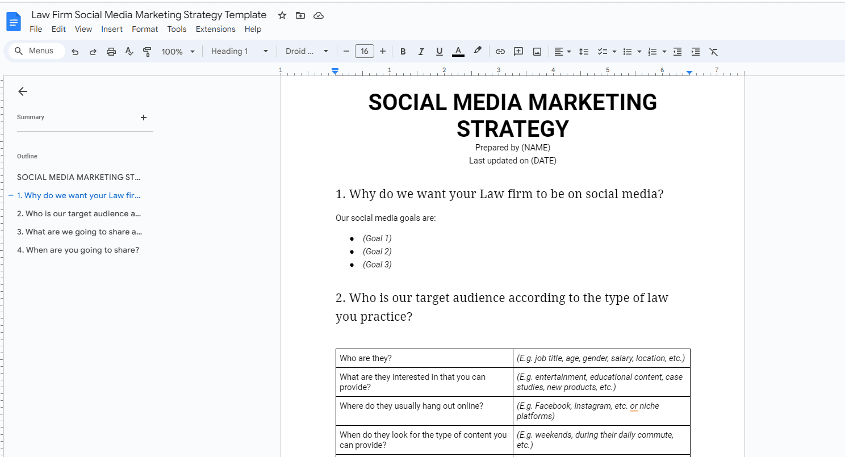Click the clear formatting icon
845x457 pixels.
714,52
